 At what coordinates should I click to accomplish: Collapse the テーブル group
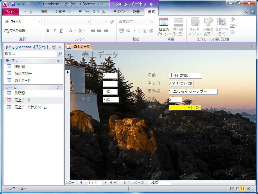(x=58, y=61)
